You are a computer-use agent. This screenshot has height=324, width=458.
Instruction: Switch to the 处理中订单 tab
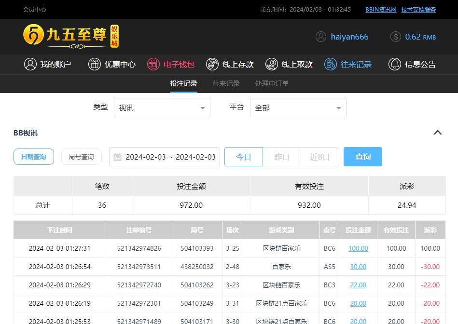[x=272, y=83]
